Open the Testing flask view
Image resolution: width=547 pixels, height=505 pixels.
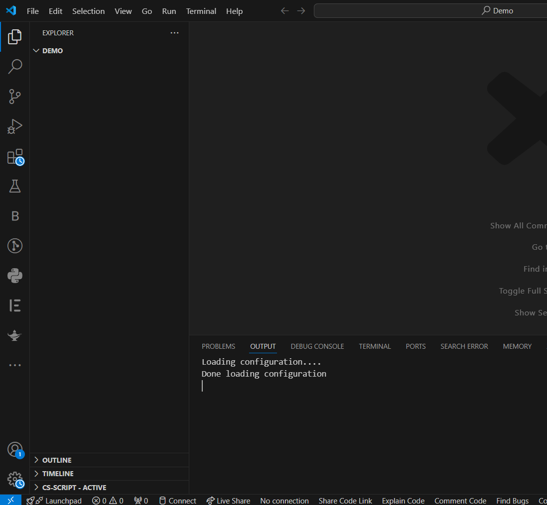point(14,186)
